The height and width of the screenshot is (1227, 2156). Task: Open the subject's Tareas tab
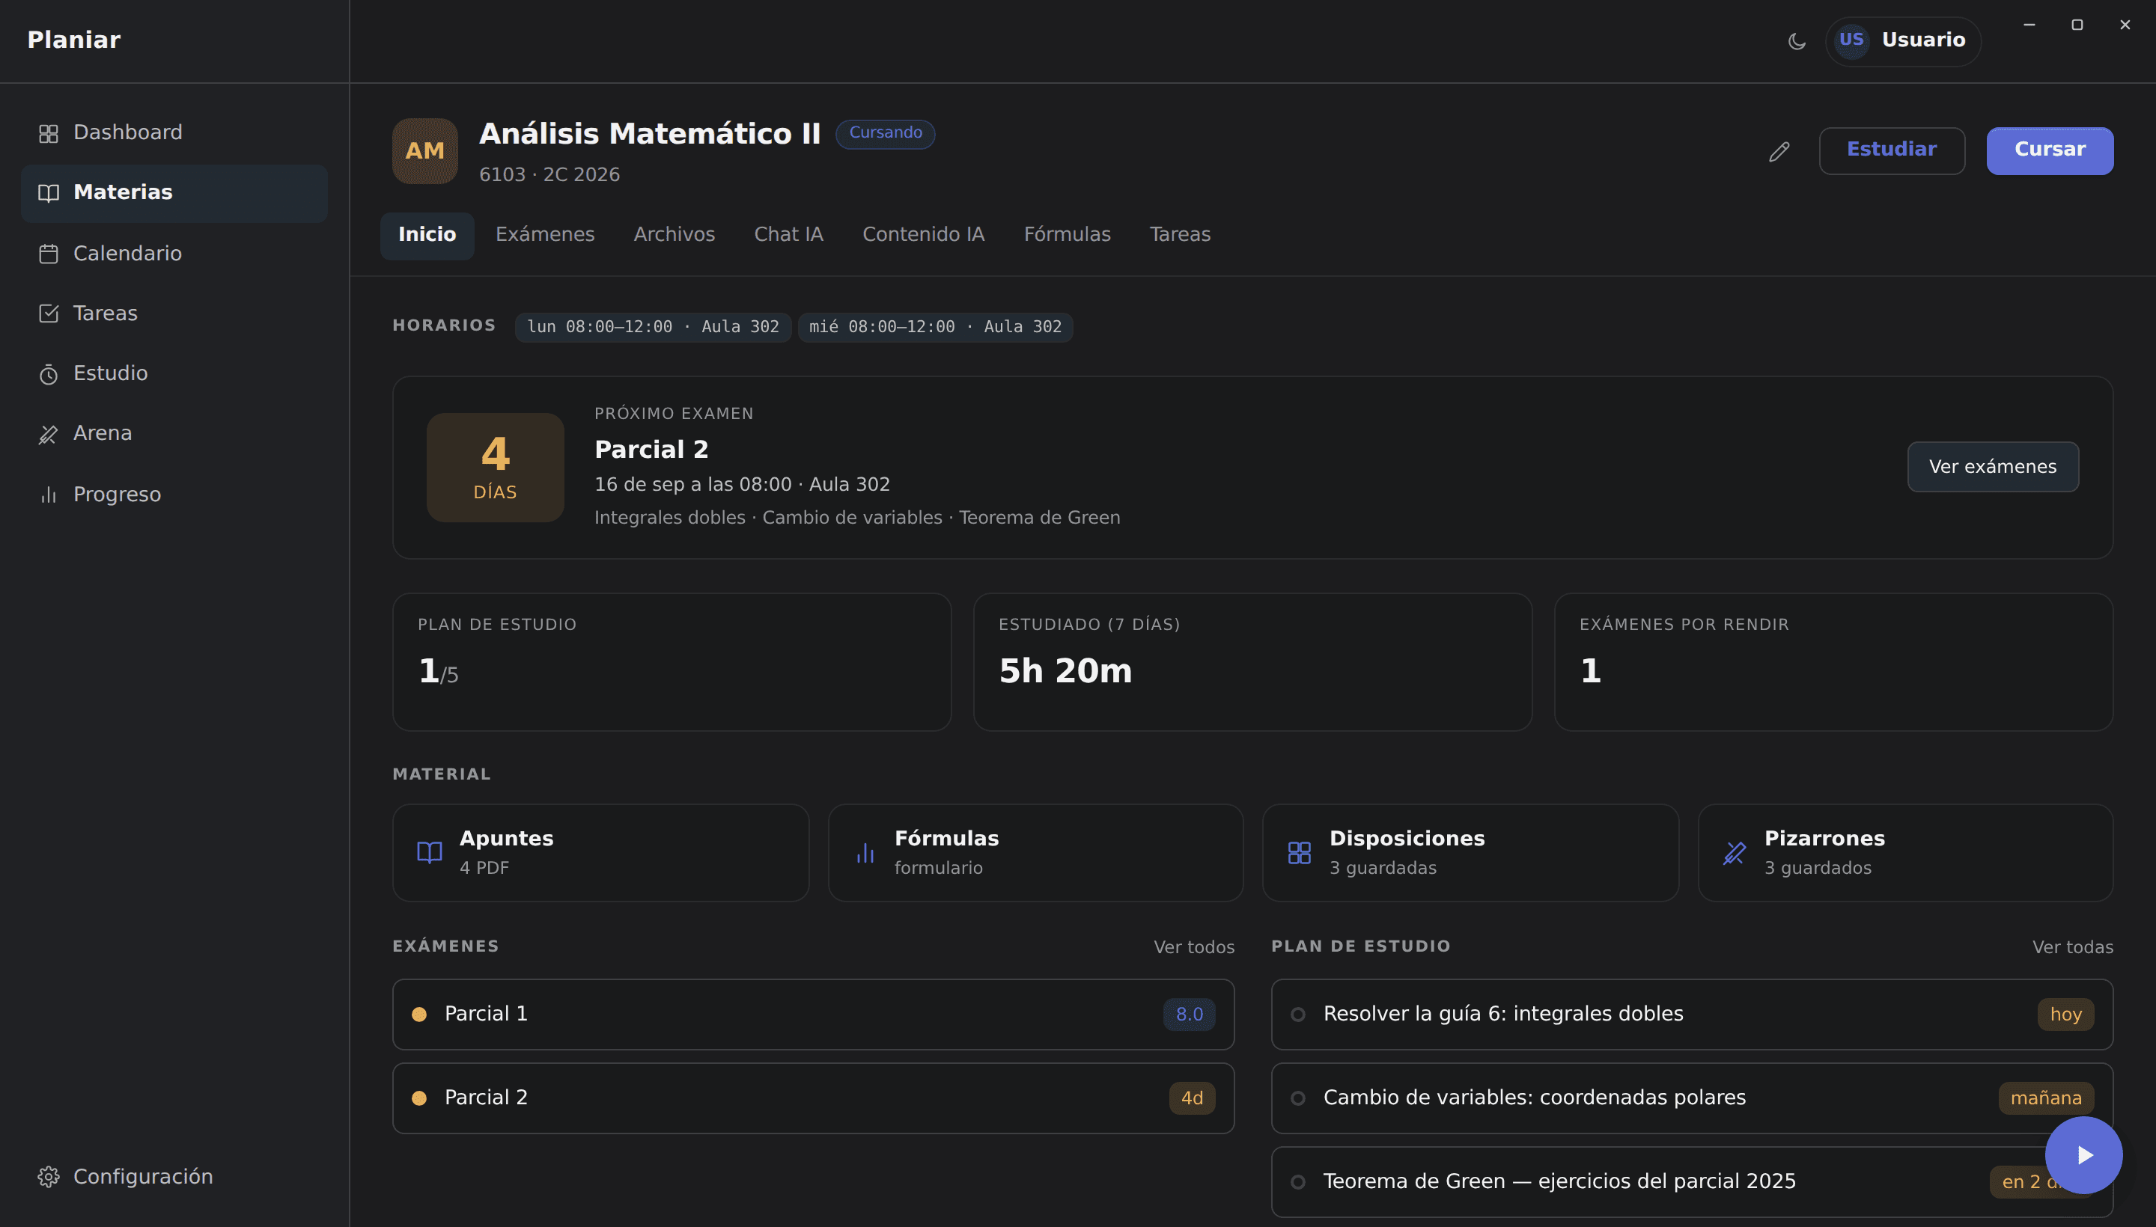[1180, 235]
